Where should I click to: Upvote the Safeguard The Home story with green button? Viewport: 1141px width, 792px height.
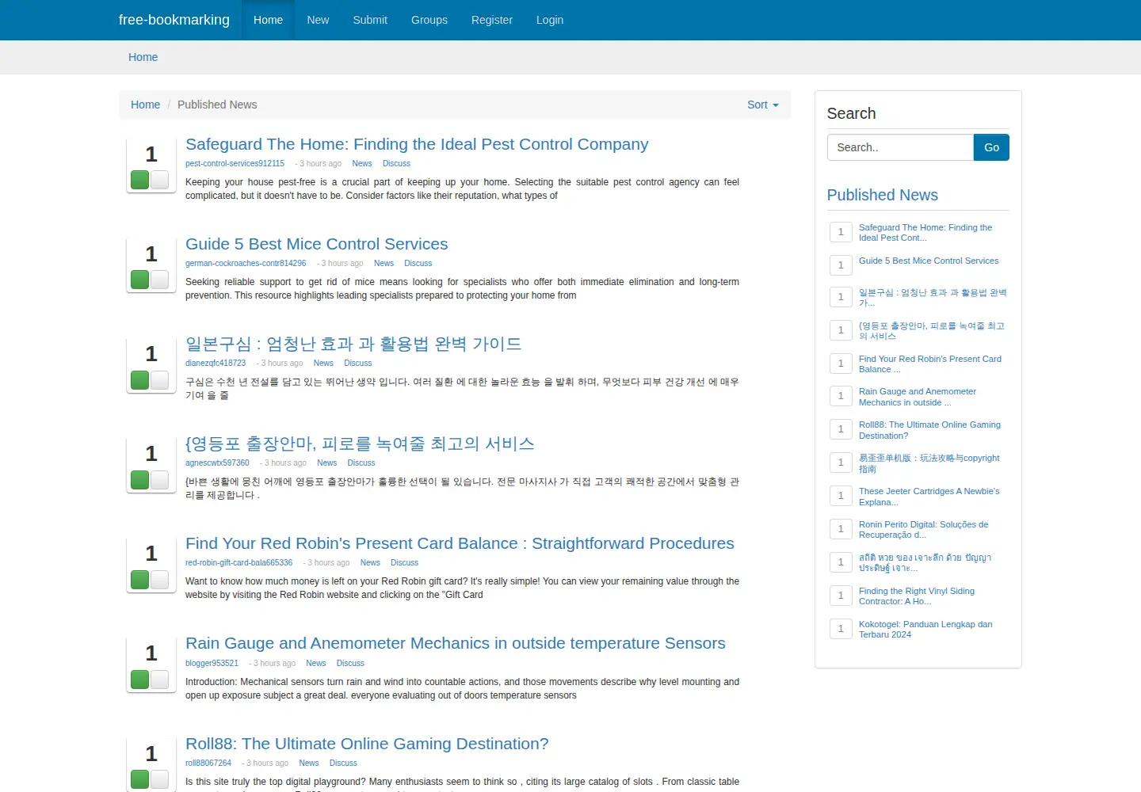(x=140, y=180)
